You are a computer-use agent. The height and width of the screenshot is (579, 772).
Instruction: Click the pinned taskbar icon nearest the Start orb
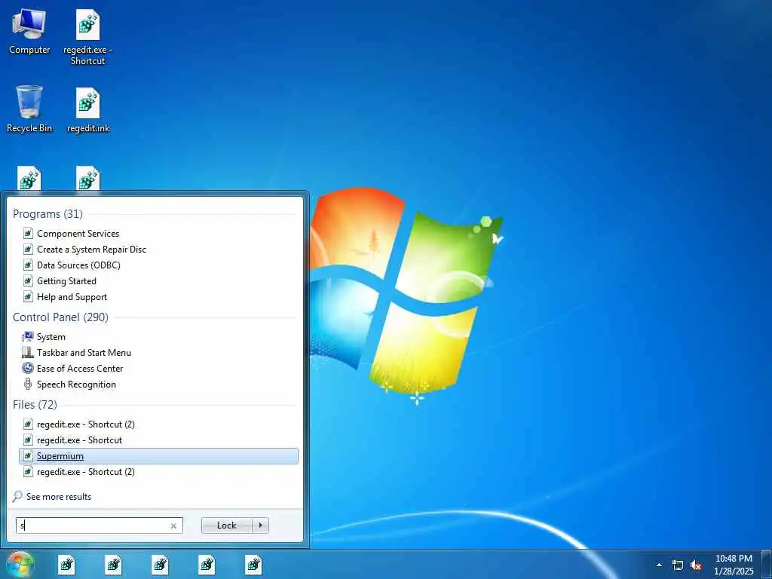click(x=66, y=565)
